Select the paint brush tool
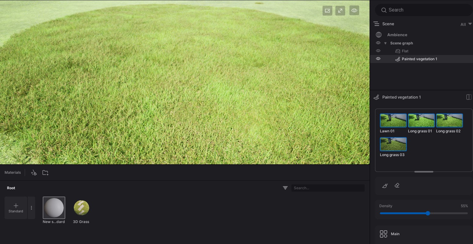The image size is (473, 244). (385, 186)
